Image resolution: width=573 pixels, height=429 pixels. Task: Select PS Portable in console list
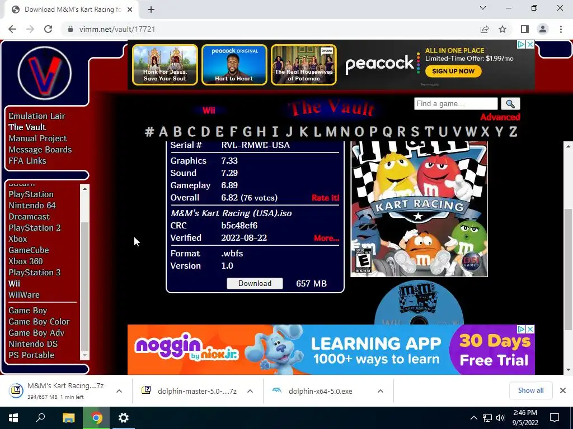(31, 355)
